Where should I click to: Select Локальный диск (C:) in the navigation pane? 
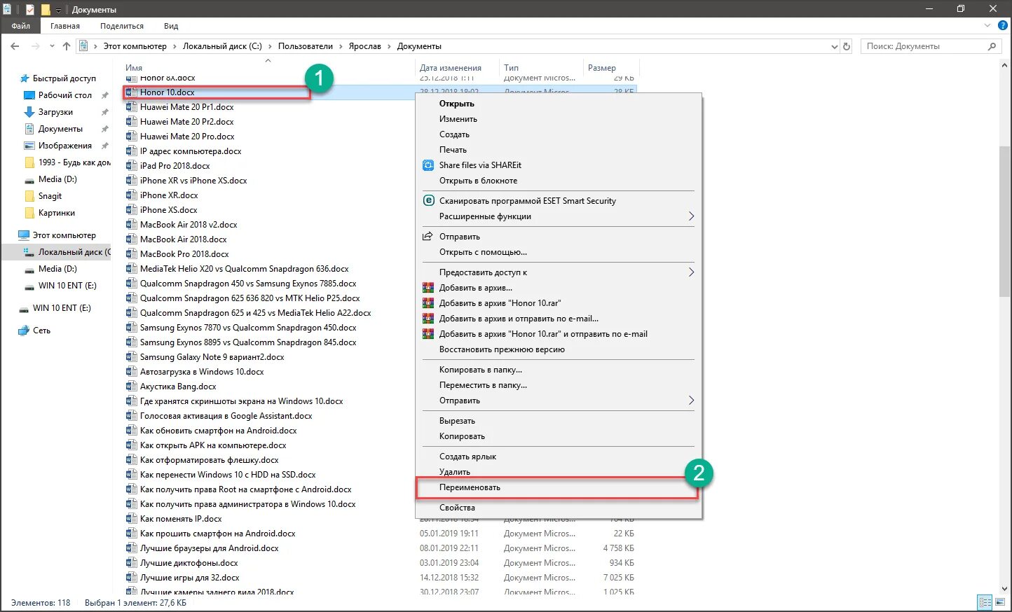pos(74,252)
